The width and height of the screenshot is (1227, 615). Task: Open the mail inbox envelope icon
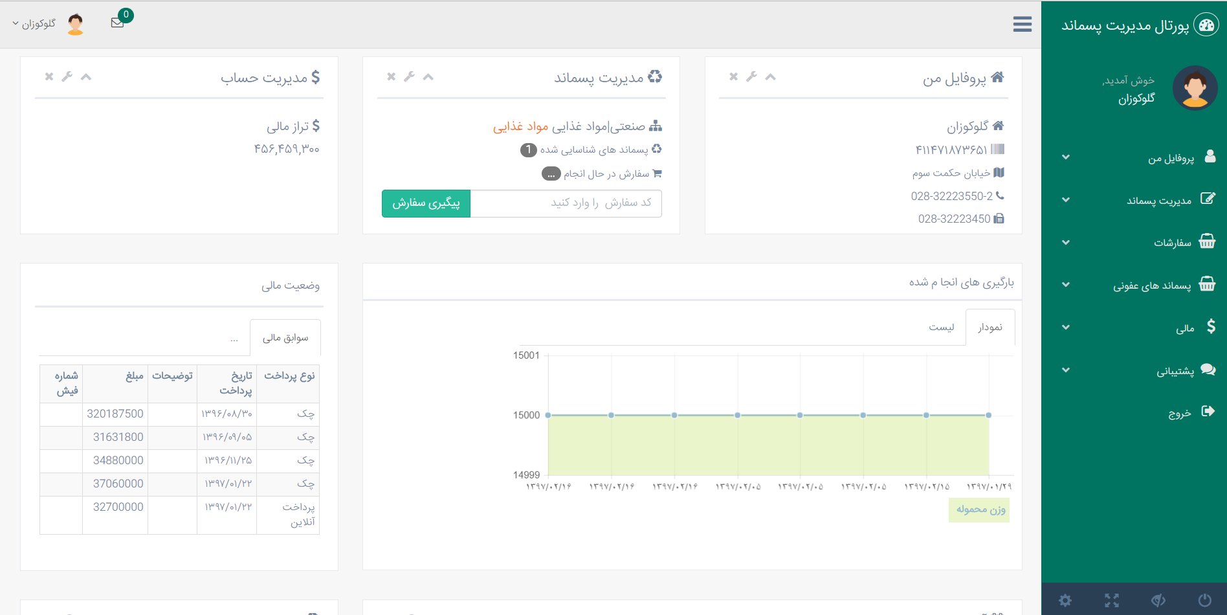117,23
